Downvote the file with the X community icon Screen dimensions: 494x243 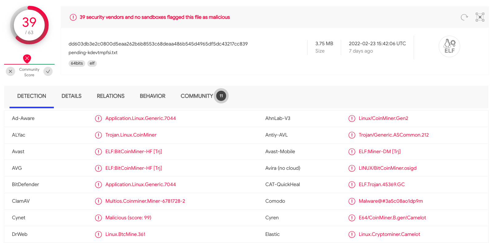pos(10,71)
